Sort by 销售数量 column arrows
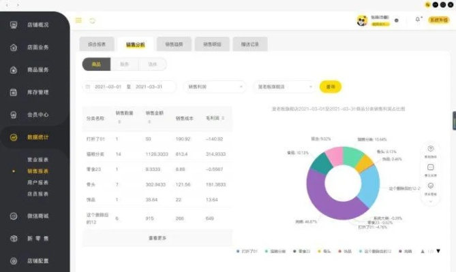This screenshot has width=456, height=272. (119, 122)
